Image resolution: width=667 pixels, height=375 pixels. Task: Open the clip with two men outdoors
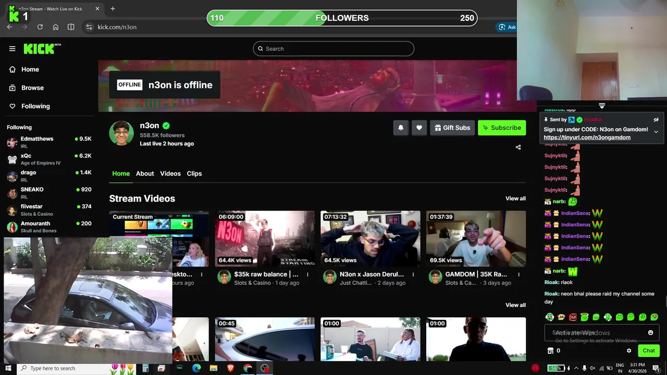click(370, 339)
